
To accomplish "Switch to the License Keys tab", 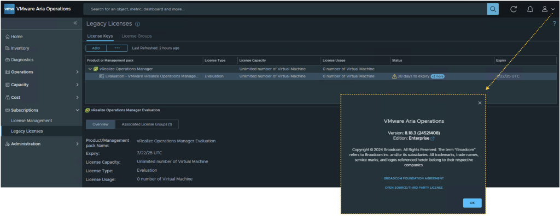I will click(100, 36).
